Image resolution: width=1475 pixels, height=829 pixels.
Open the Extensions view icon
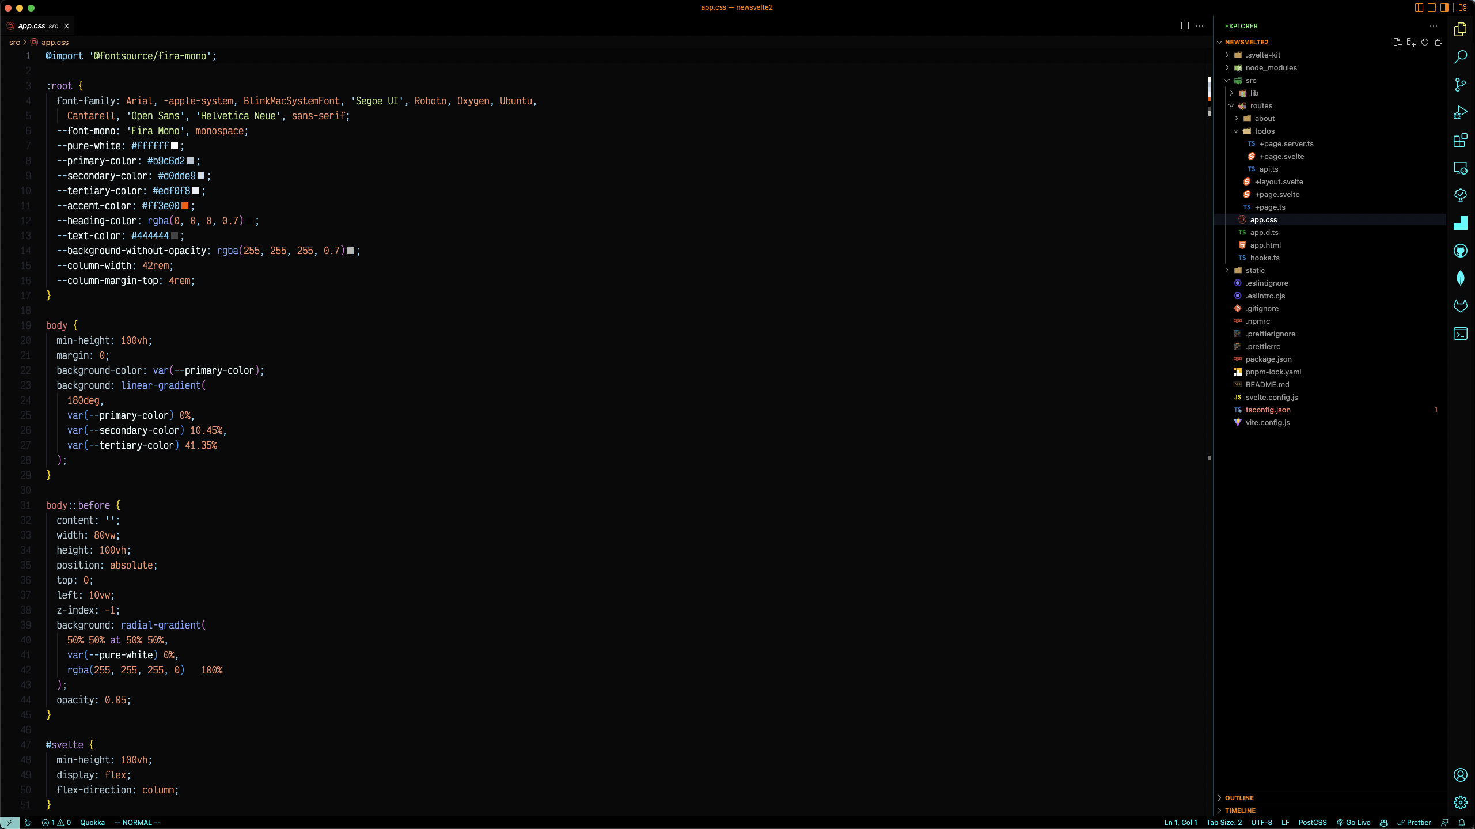[x=1460, y=140]
